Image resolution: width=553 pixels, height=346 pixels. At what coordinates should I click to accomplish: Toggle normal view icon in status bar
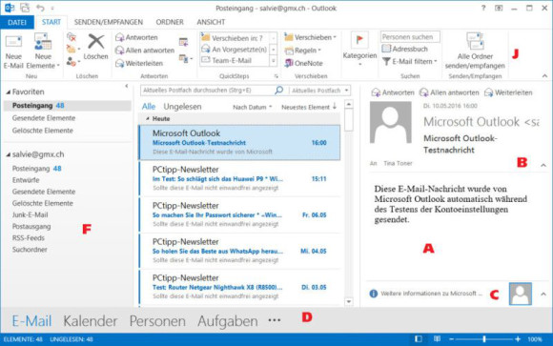(x=418, y=339)
